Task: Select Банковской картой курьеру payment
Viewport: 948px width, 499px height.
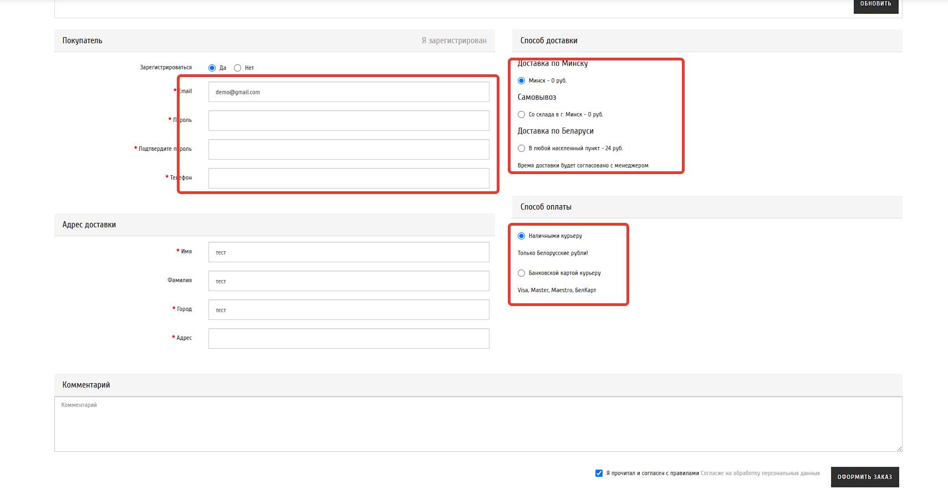Action: (521, 273)
